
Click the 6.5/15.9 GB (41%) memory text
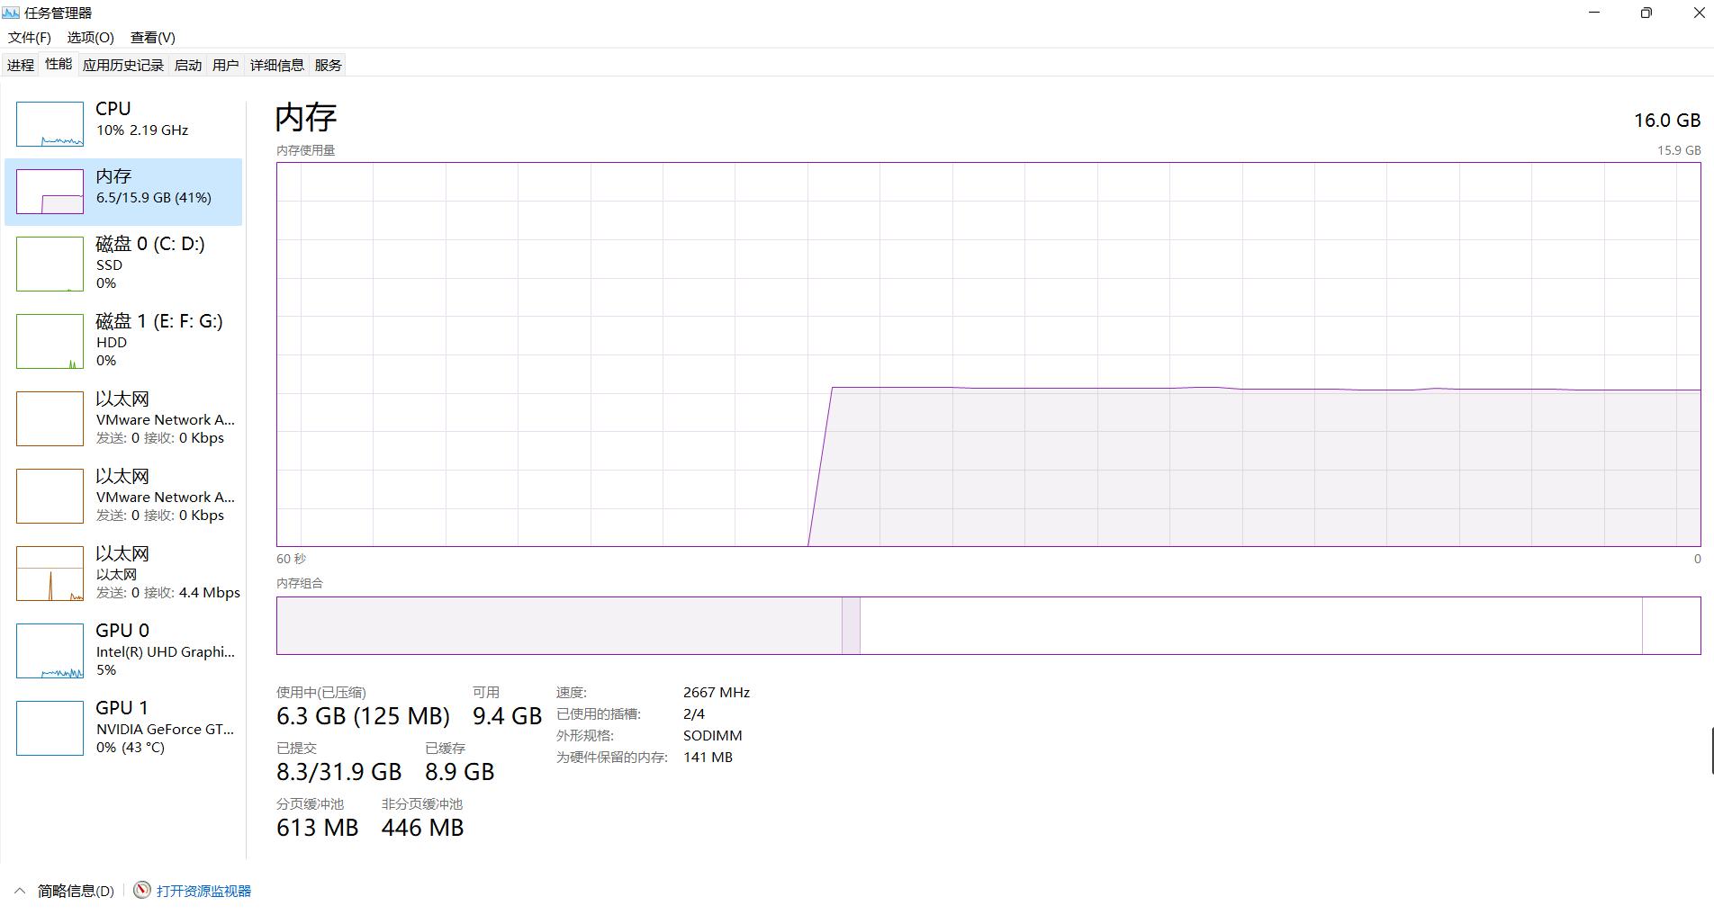pyautogui.click(x=154, y=198)
